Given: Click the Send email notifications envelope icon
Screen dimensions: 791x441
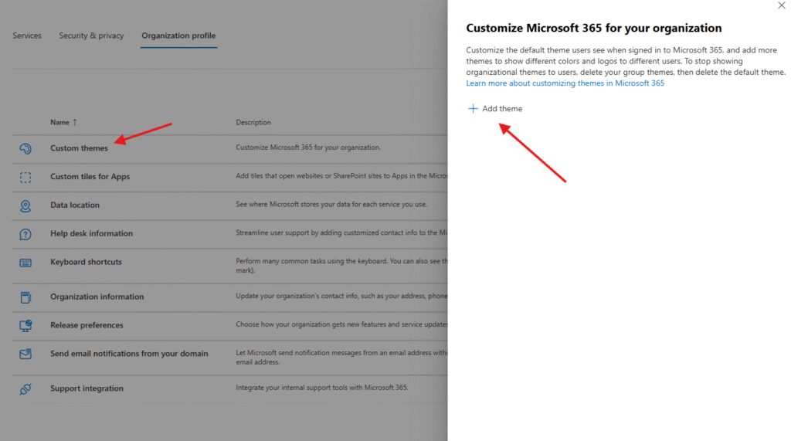Looking at the screenshot, I should pos(25,354).
